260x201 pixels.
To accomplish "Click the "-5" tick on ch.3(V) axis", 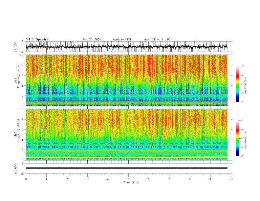I will [22, 174].
